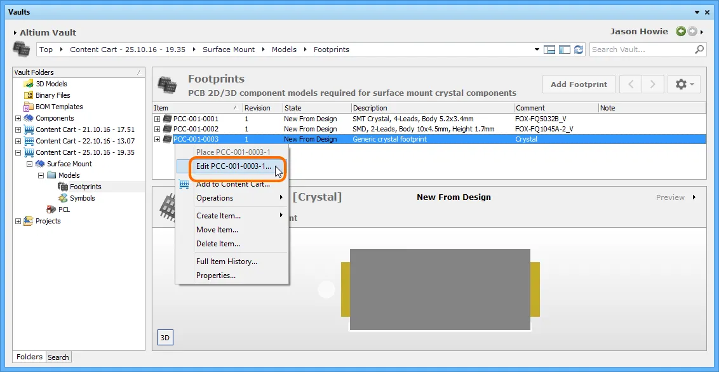Image resolution: width=719 pixels, height=372 pixels.
Task: Choose Move Item from context menu
Action: click(232, 230)
